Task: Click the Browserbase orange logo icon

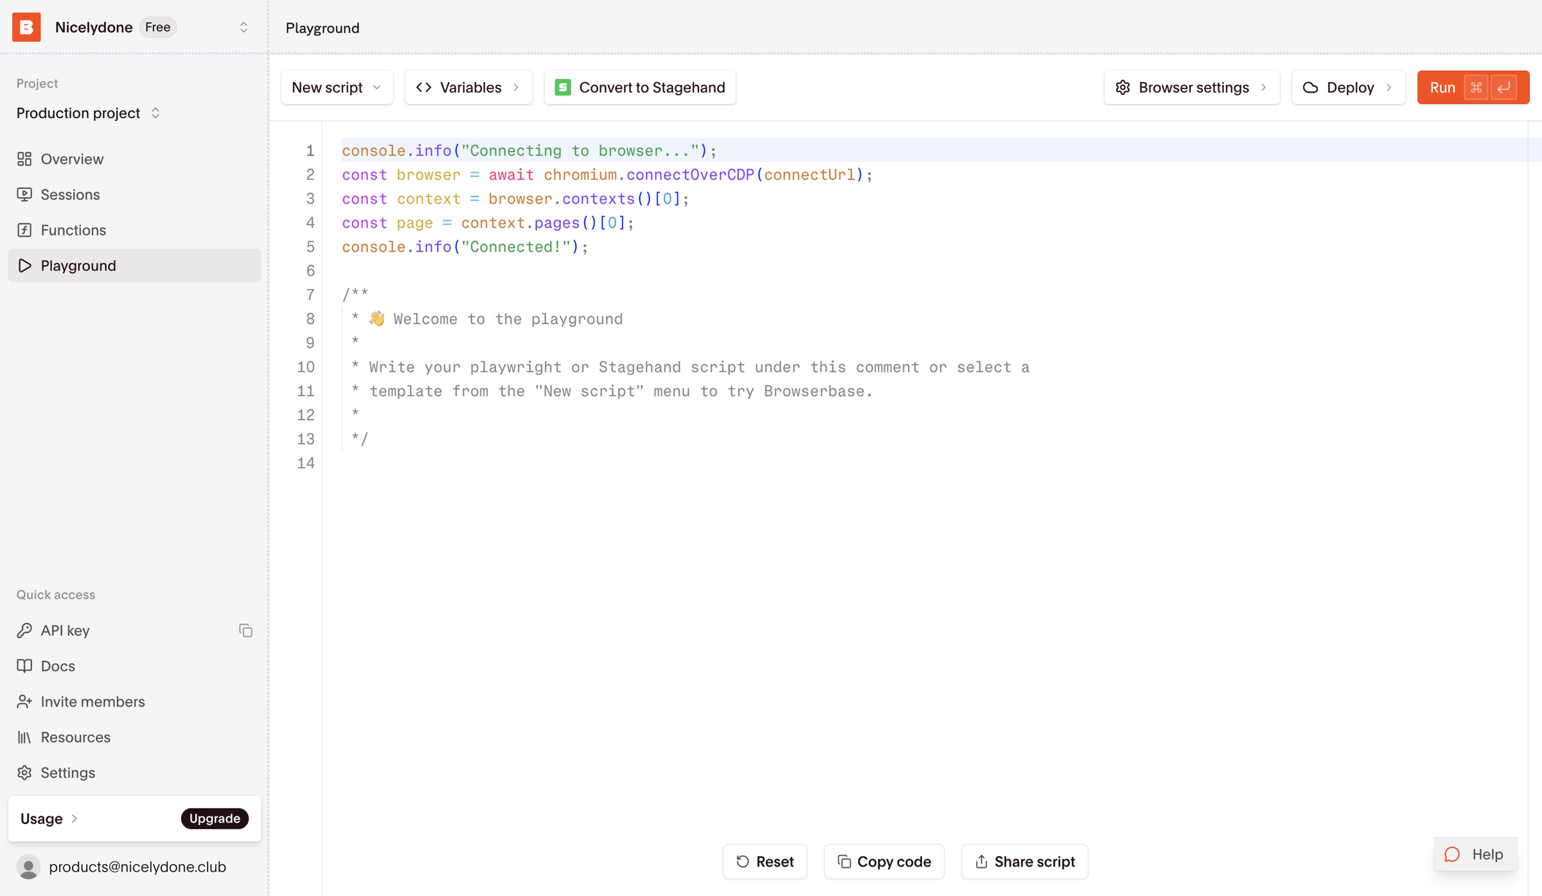Action: (x=26, y=27)
